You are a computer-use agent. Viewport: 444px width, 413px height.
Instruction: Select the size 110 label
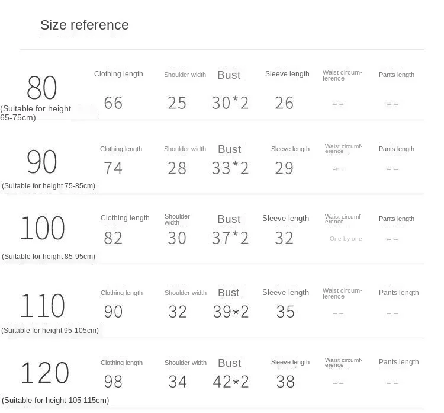[x=43, y=306]
